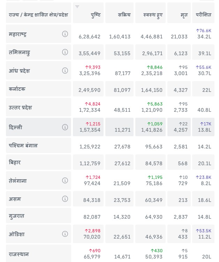Sort by मृत column header
Image resolution: width=219 pixels, height=262 pixels.
pyautogui.click(x=184, y=15)
